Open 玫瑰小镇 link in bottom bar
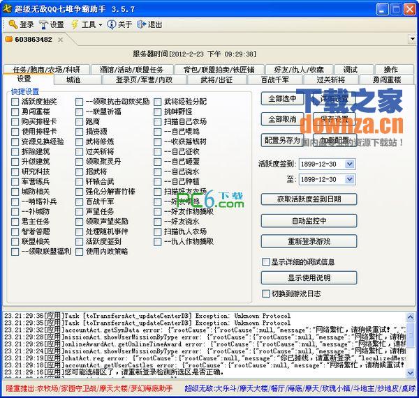The width and height of the screenshot is (419, 398). (x=335, y=388)
